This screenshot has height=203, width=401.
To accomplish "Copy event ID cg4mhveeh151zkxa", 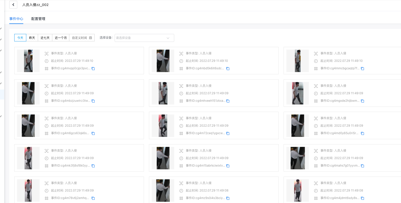I will coord(228,101).
